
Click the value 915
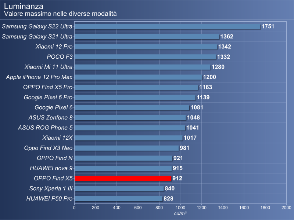pyautogui.click(x=178, y=168)
